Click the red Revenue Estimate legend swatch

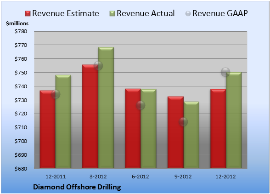pyautogui.click(x=28, y=14)
